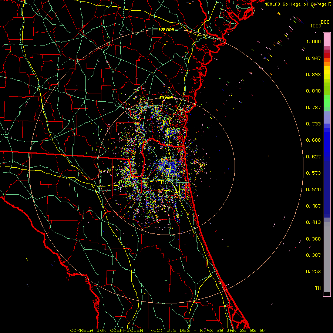Click the 100 NMI range ring label

166,29
